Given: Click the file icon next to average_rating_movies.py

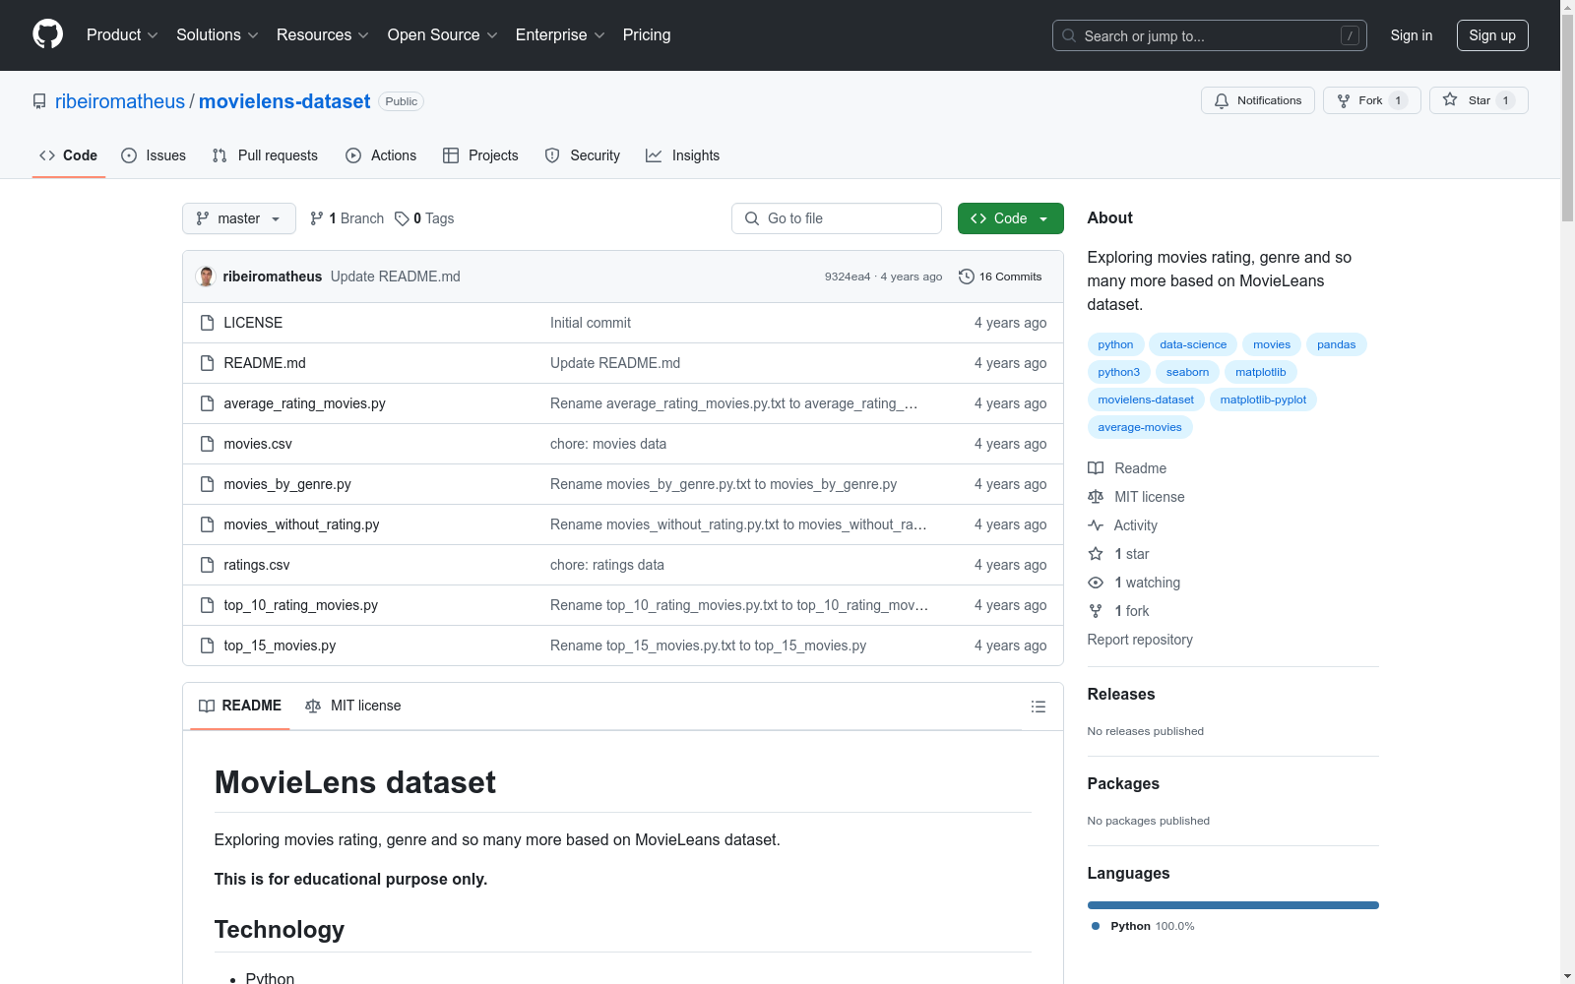Looking at the screenshot, I should pos(207,403).
